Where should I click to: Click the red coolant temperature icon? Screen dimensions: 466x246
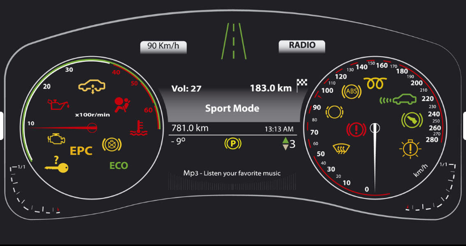pos(138,129)
